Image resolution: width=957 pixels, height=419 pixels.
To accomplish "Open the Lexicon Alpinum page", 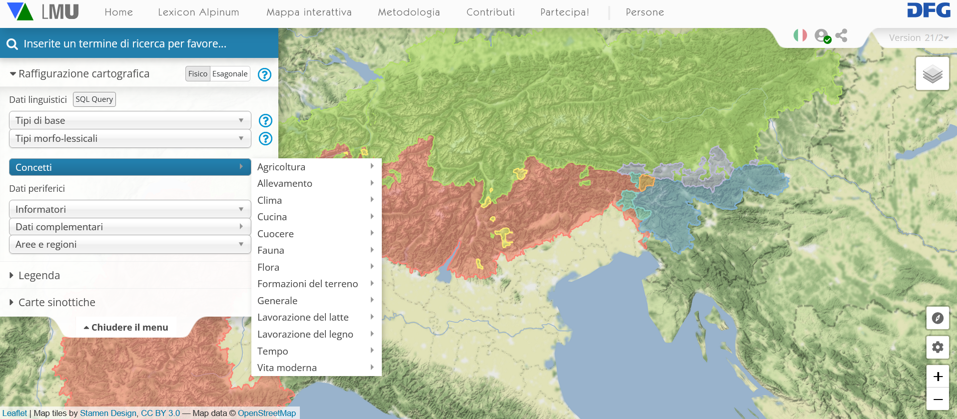I will (198, 12).
